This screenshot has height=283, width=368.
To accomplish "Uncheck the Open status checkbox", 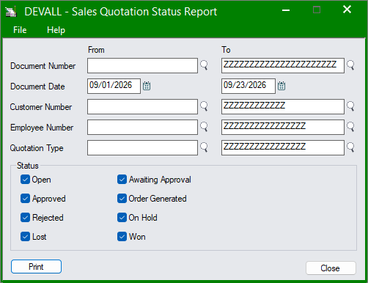I will [25, 180].
